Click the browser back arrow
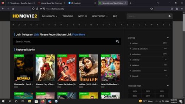 [x=3, y=8]
